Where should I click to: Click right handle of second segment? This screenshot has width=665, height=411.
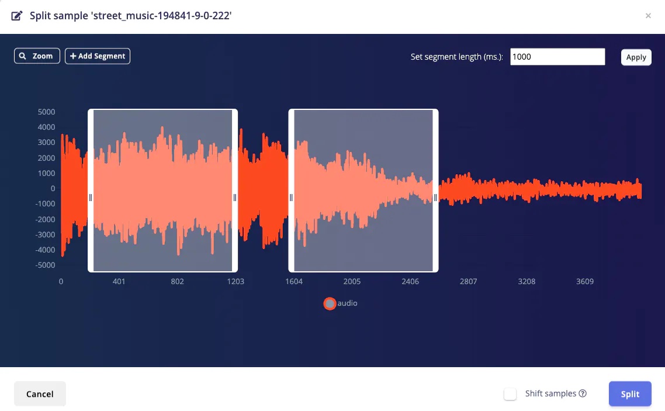435,198
